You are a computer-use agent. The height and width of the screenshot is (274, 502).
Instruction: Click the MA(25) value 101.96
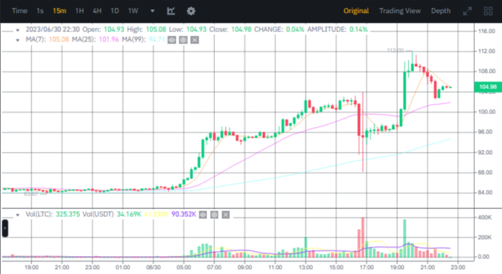click(109, 39)
